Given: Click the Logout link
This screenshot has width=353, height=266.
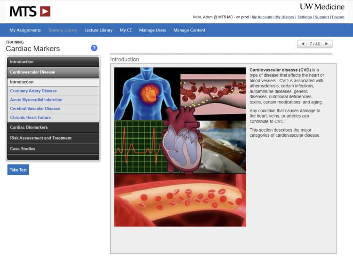Looking at the screenshot, I should click(x=338, y=17).
